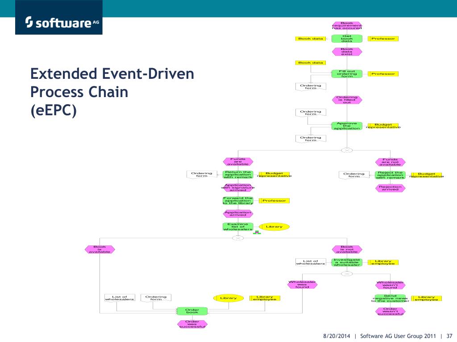Click the yellow Library organizational unit ellipse near Examine
The width and height of the screenshot is (457, 342).
coord(274,227)
